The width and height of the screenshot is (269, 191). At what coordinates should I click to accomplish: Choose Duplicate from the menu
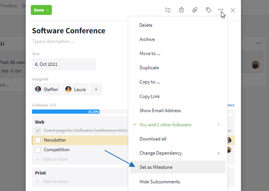point(149,68)
